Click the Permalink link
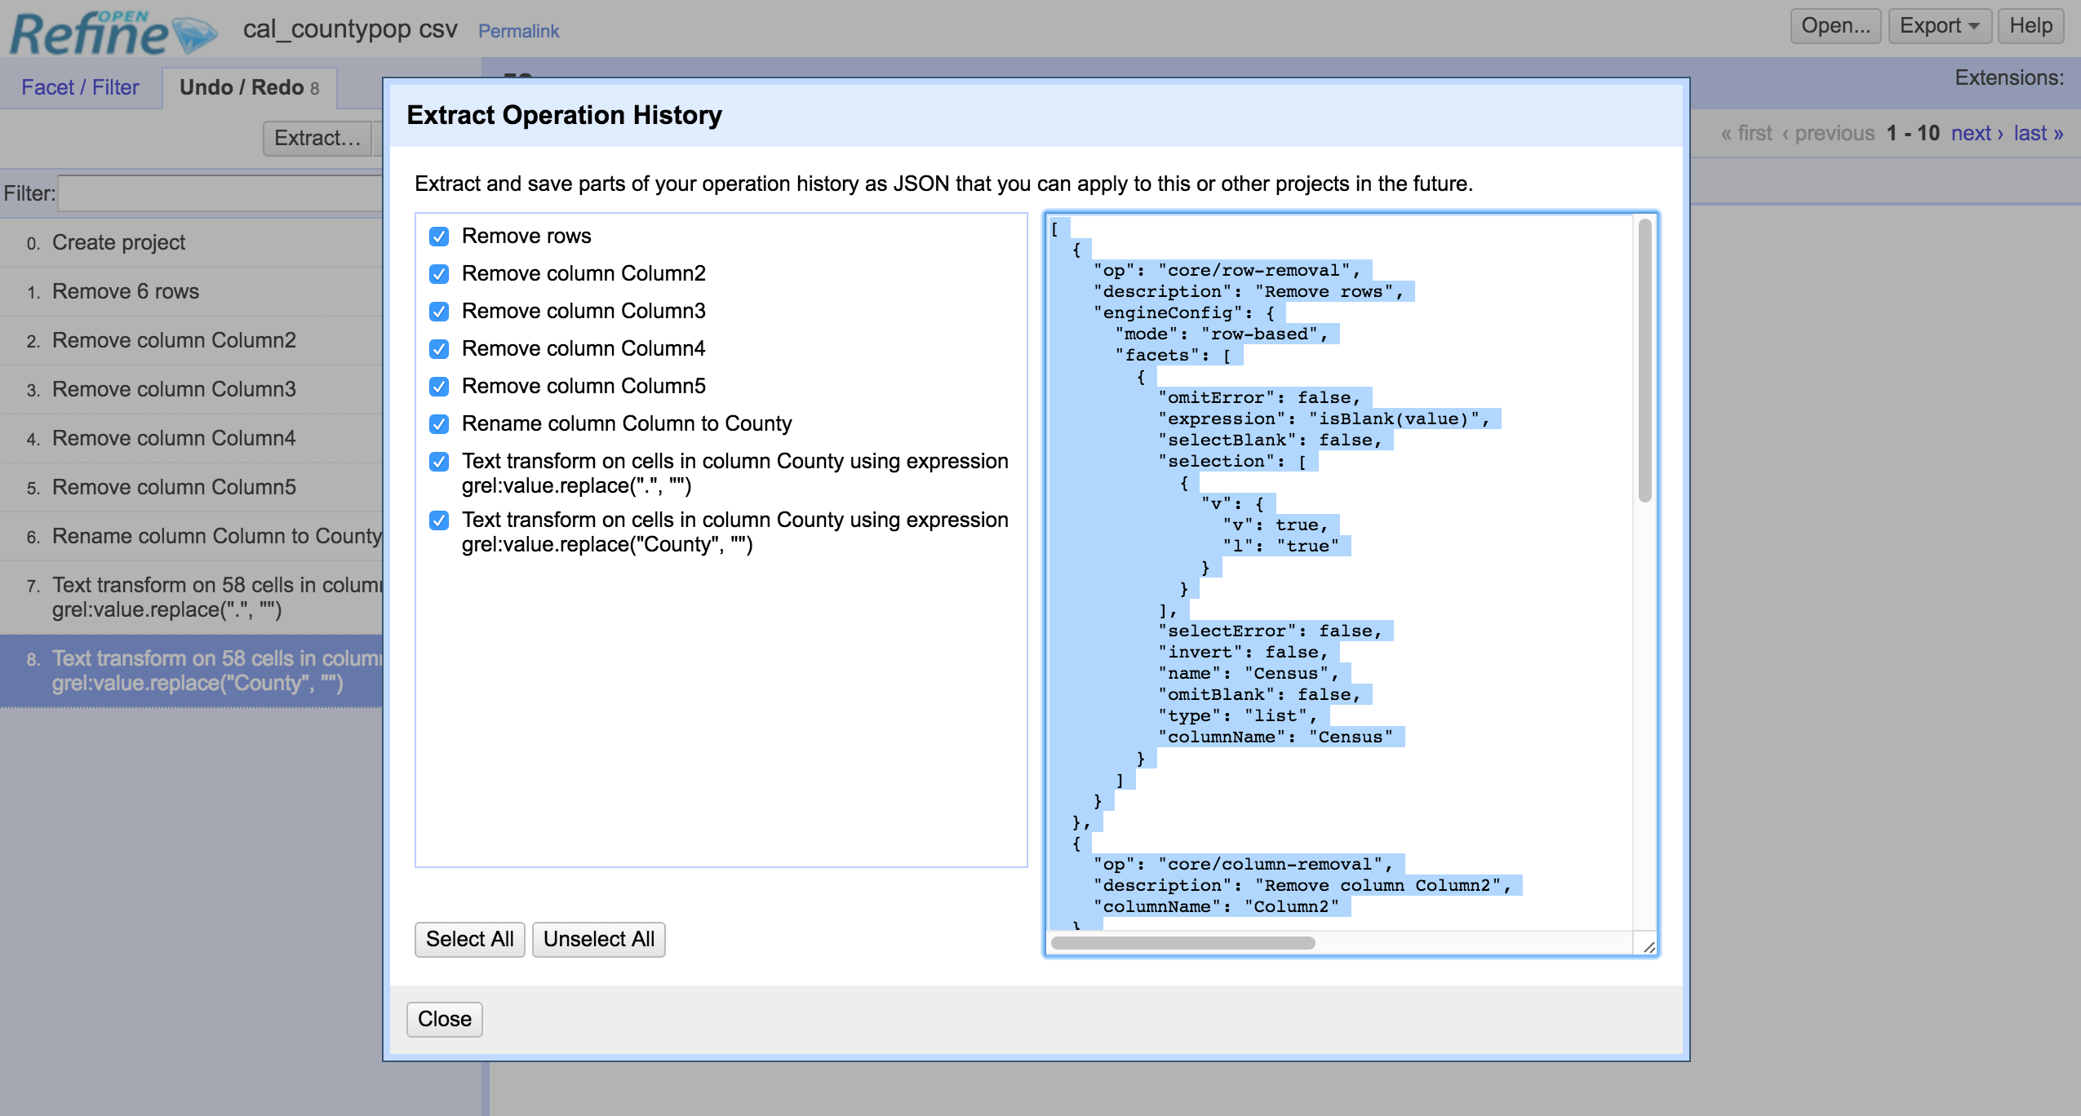The image size is (2081, 1116). pos(518,31)
